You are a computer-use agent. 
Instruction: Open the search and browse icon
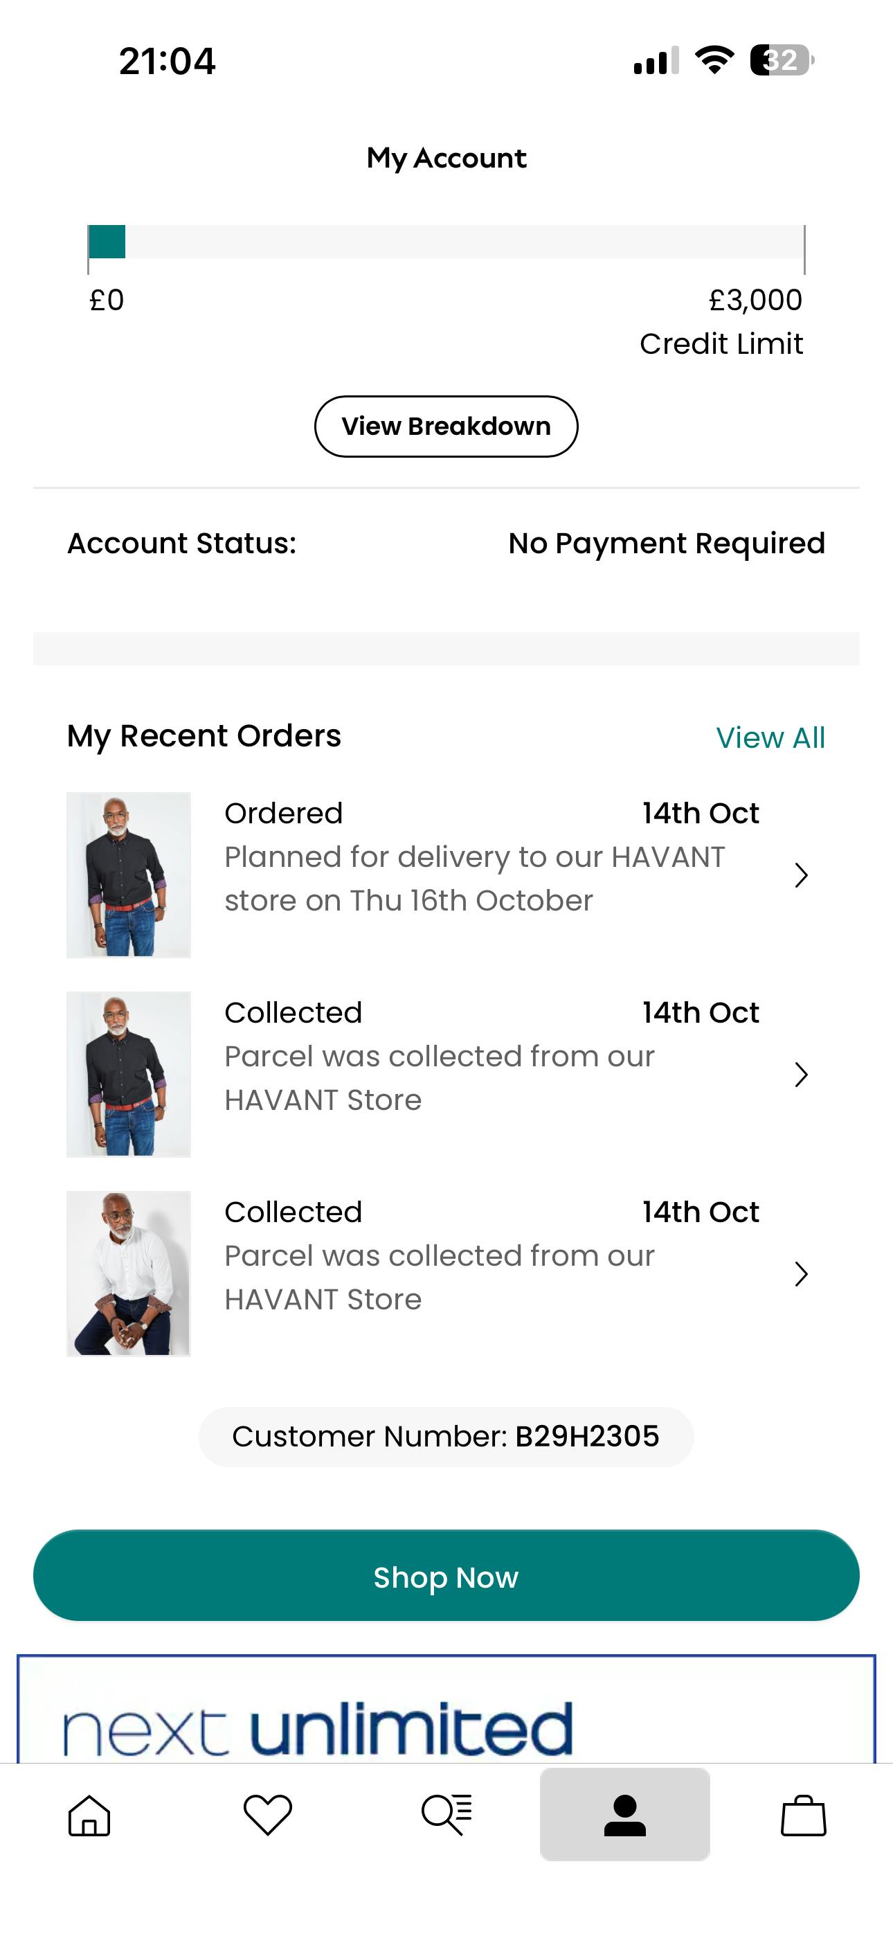(x=447, y=1815)
